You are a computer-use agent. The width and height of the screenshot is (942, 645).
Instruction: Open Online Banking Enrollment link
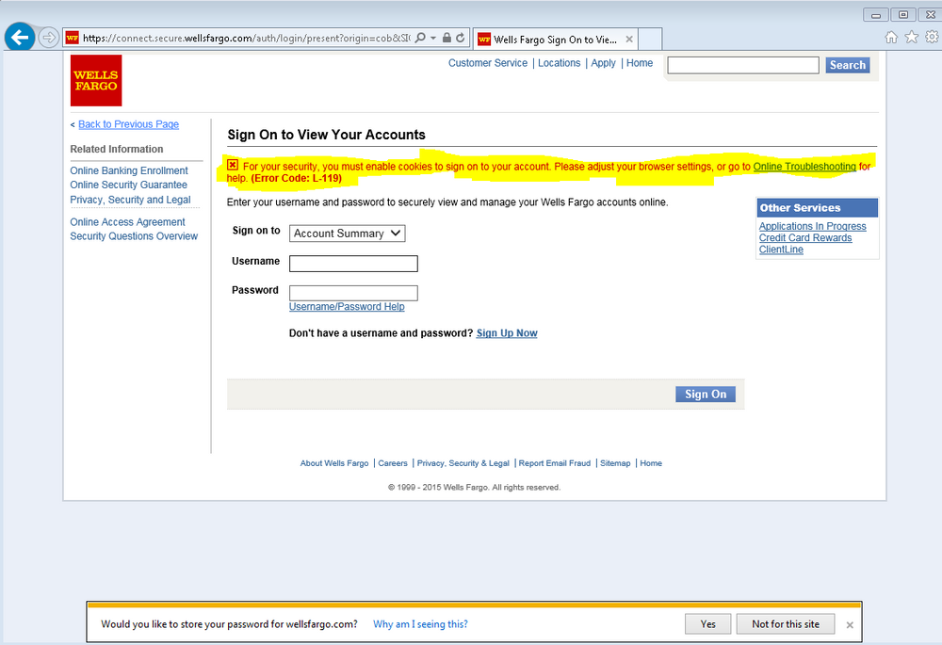(x=129, y=170)
